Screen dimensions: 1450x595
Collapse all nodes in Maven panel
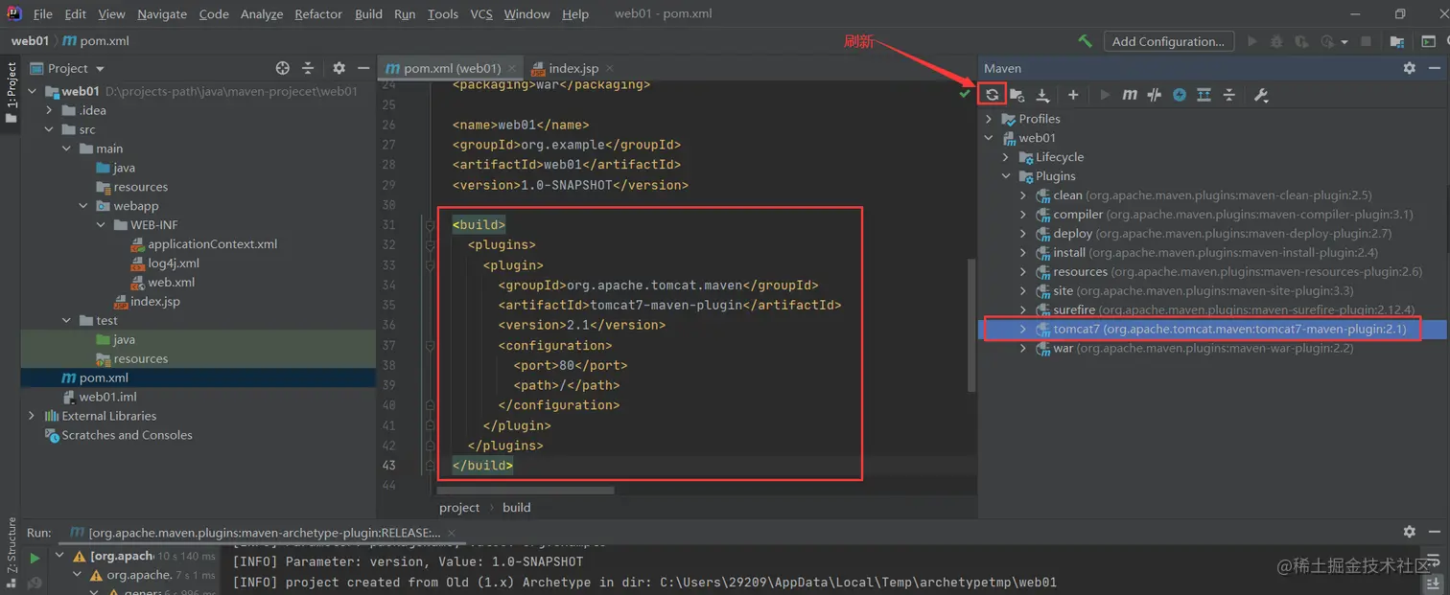[x=1229, y=95]
